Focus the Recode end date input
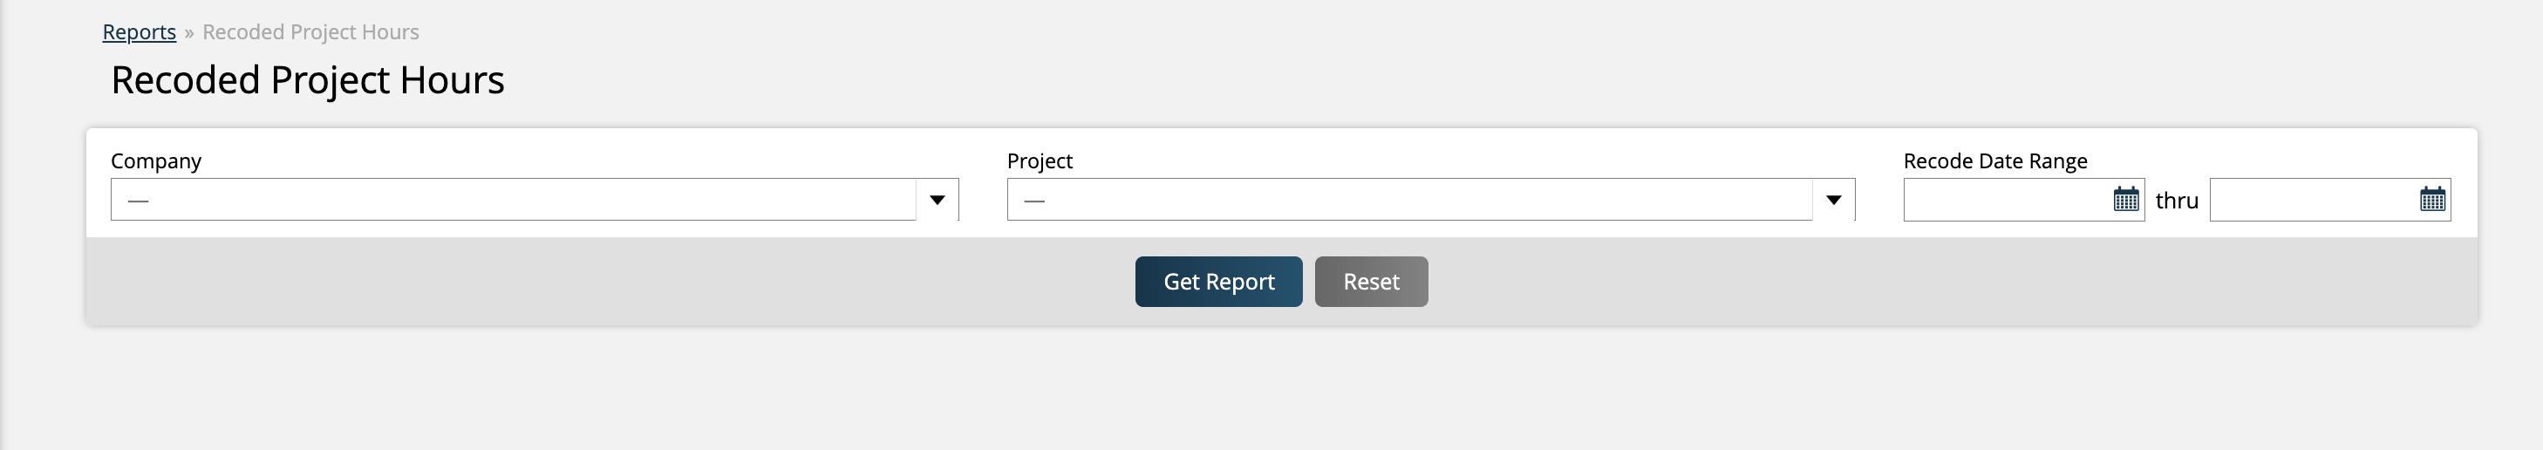This screenshot has height=450, width=2543. click(x=2312, y=200)
